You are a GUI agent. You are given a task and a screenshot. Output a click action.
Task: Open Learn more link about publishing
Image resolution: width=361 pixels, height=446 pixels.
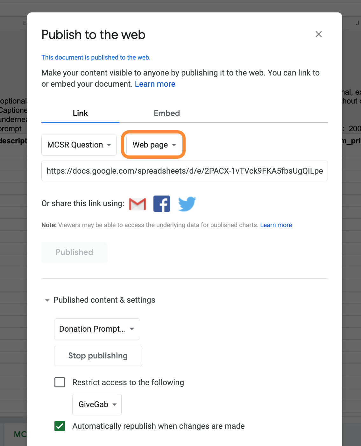155,84
